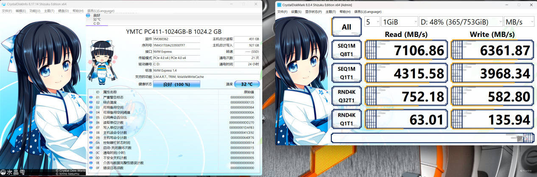Click the 良好 (100 %) health status button
Viewport: 537px width, 177px height.
pos(176,84)
